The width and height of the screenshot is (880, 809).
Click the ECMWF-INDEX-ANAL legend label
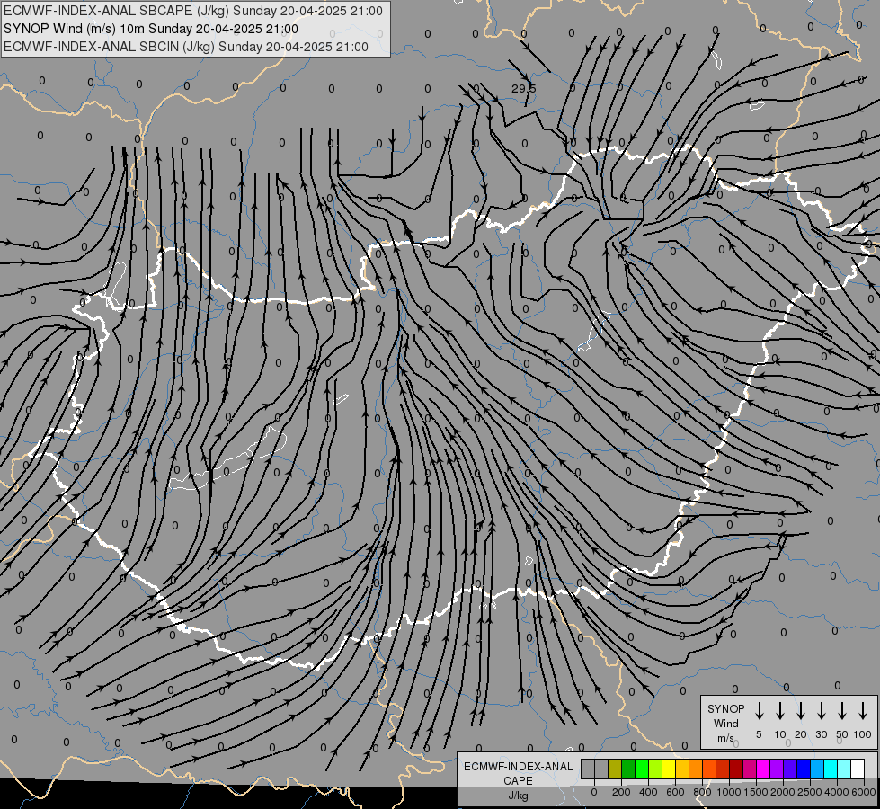[518, 767]
